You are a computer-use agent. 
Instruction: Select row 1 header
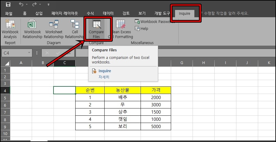[x=5, y=70]
